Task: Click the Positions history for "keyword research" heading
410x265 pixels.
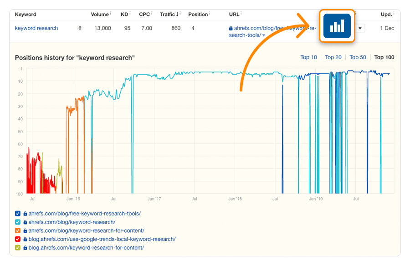Action: (x=75, y=58)
